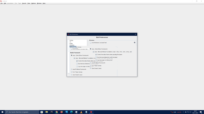Click the volume icon in the system tray
This screenshot has height=114, width=204.
190,112
